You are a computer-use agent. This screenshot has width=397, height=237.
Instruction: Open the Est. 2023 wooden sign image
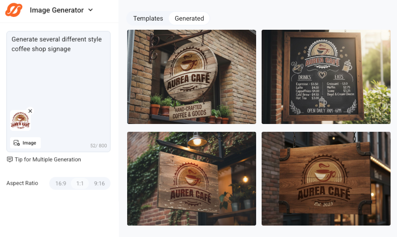pos(326,178)
